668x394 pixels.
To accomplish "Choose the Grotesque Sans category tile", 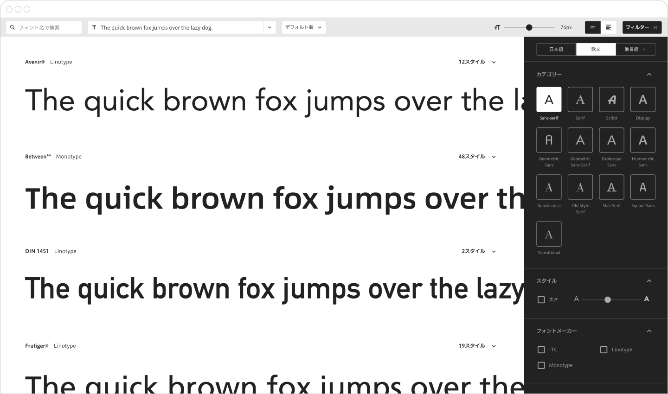I will coord(611,140).
